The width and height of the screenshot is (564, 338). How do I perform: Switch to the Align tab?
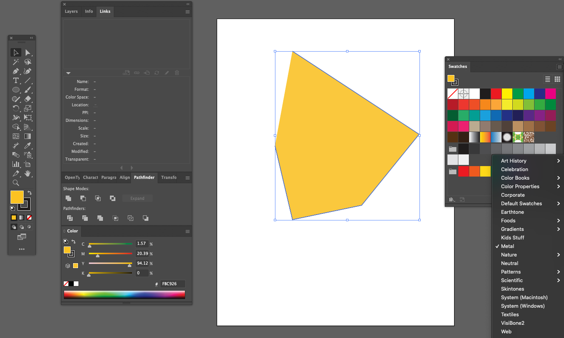124,177
